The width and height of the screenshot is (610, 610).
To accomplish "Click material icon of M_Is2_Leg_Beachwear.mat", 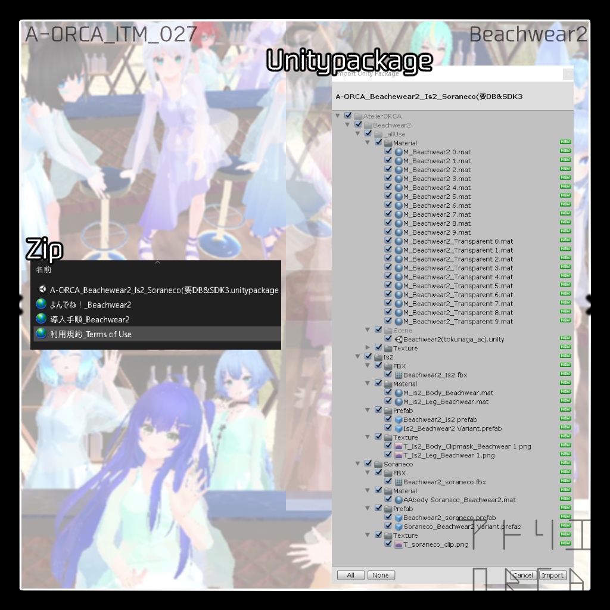I will click(x=399, y=402).
